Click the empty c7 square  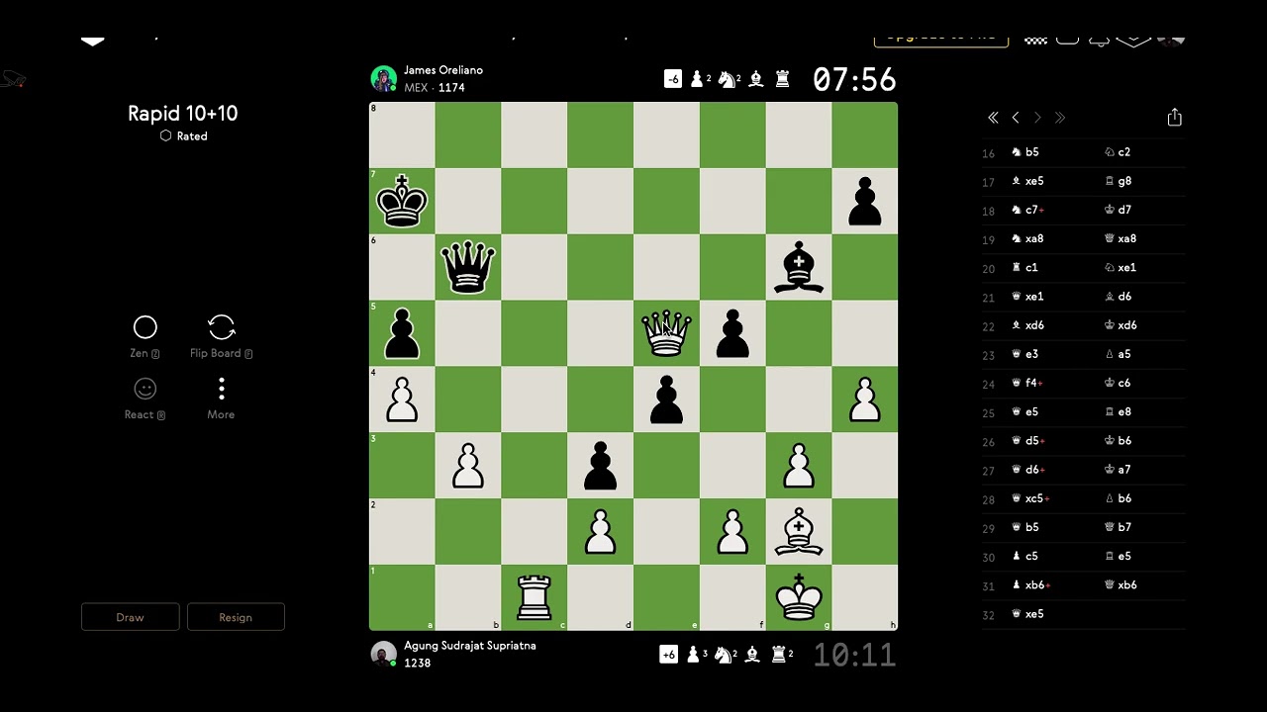534,201
